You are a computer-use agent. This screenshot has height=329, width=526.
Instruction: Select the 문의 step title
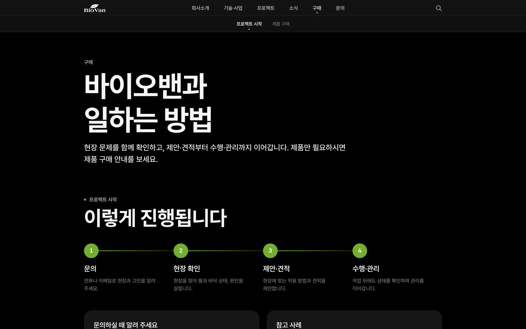pyautogui.click(x=90, y=268)
